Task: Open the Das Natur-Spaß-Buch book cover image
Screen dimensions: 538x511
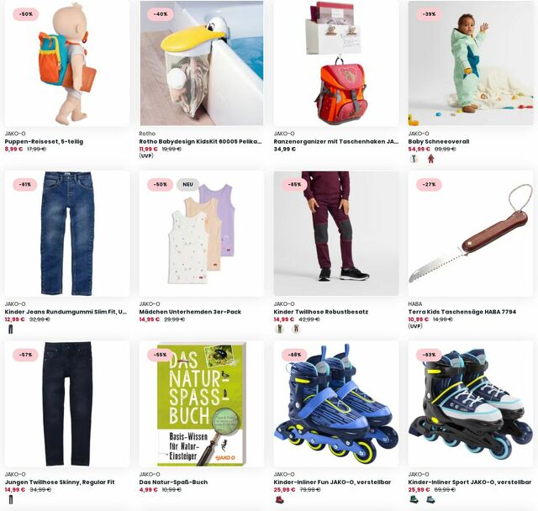Action: click(x=202, y=404)
